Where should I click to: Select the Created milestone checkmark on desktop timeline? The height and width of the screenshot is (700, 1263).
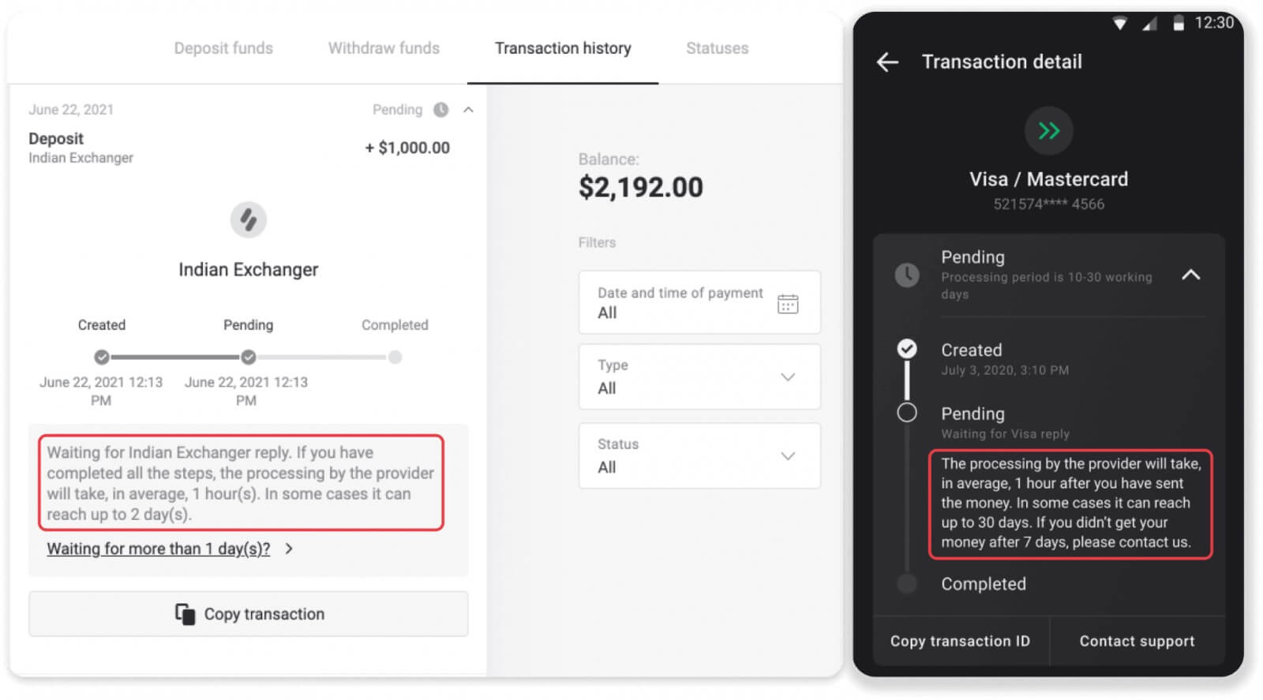pos(101,357)
